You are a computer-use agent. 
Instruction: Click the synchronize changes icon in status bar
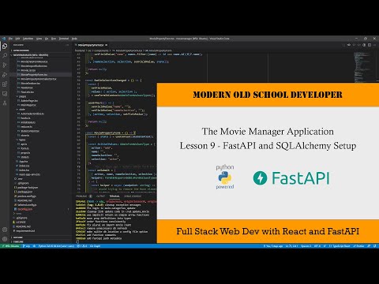click(34, 246)
